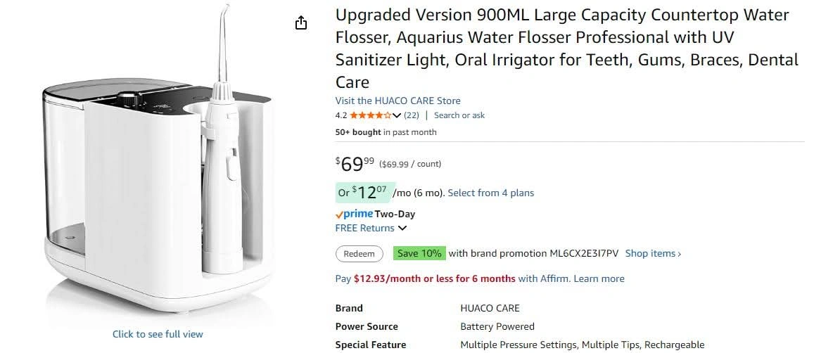Click the "Search or ask" link
This screenshot has width=814, height=353.
[x=459, y=115]
